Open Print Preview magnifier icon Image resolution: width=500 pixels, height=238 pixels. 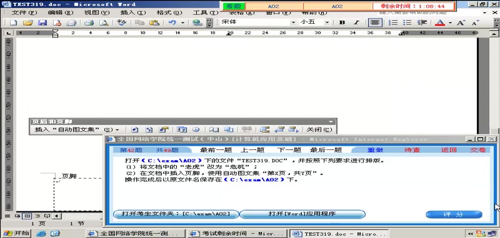click(104, 23)
